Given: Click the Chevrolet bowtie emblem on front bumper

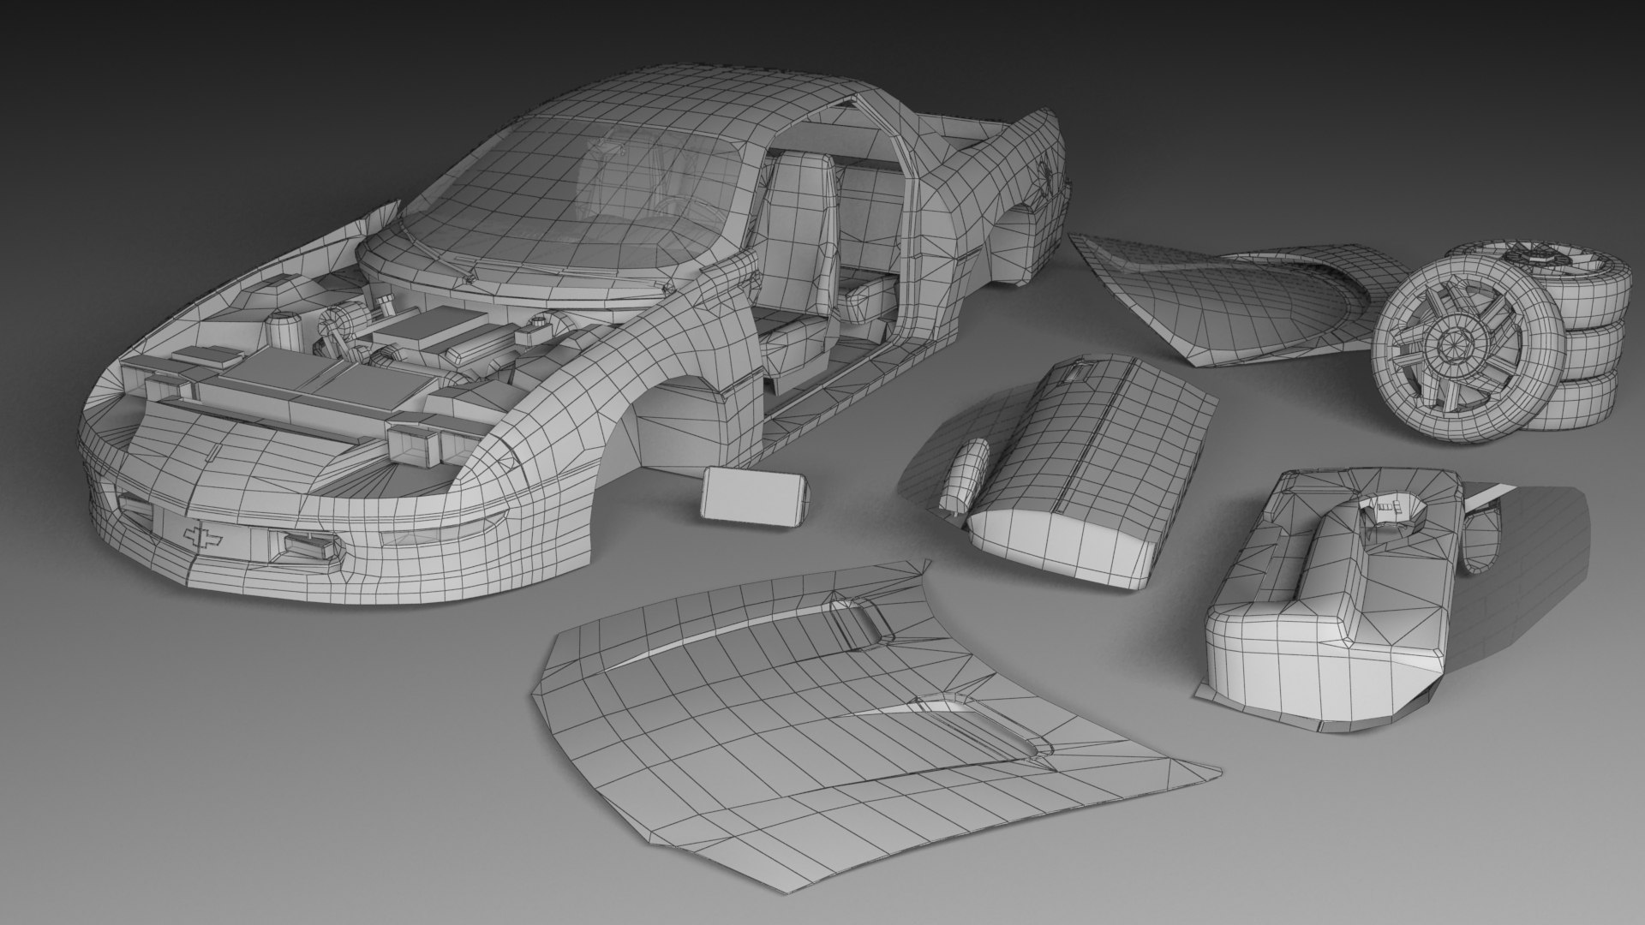Looking at the screenshot, I should (203, 535).
